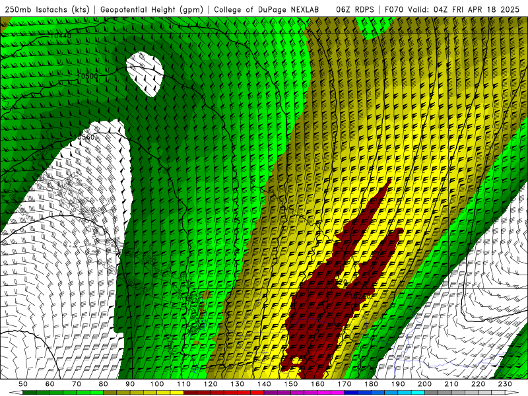Click the 10440 height contour label
Viewport: 528px width, 396px height.
click(x=61, y=36)
